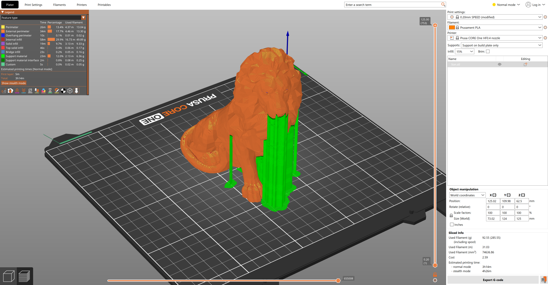Switch to the Filaments tab
This screenshot has width=548, height=285.
click(59, 5)
